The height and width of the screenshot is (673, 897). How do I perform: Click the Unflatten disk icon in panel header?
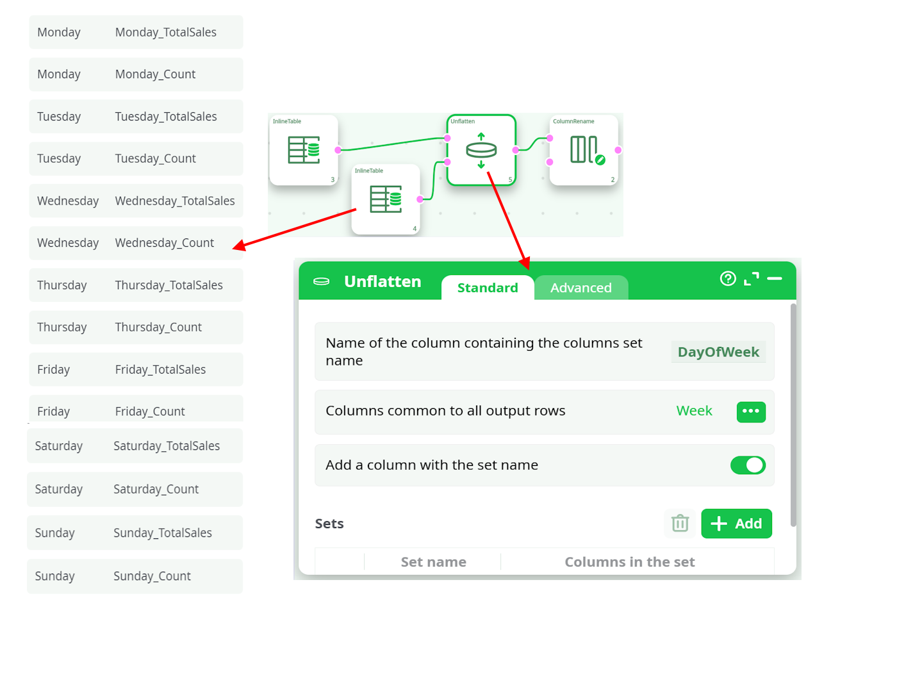(x=322, y=281)
